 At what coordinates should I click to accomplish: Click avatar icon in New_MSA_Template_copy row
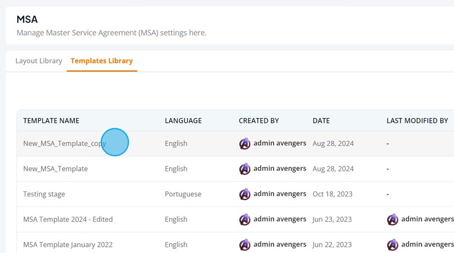245,144
